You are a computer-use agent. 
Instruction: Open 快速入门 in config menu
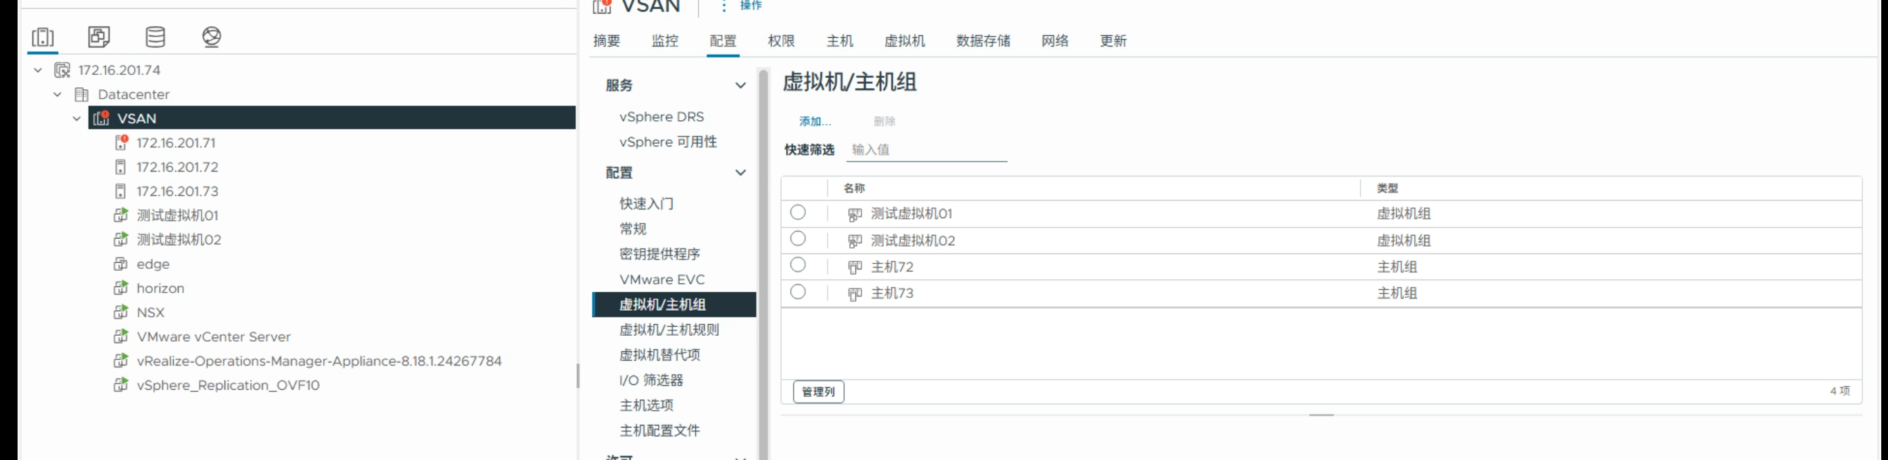[646, 205]
